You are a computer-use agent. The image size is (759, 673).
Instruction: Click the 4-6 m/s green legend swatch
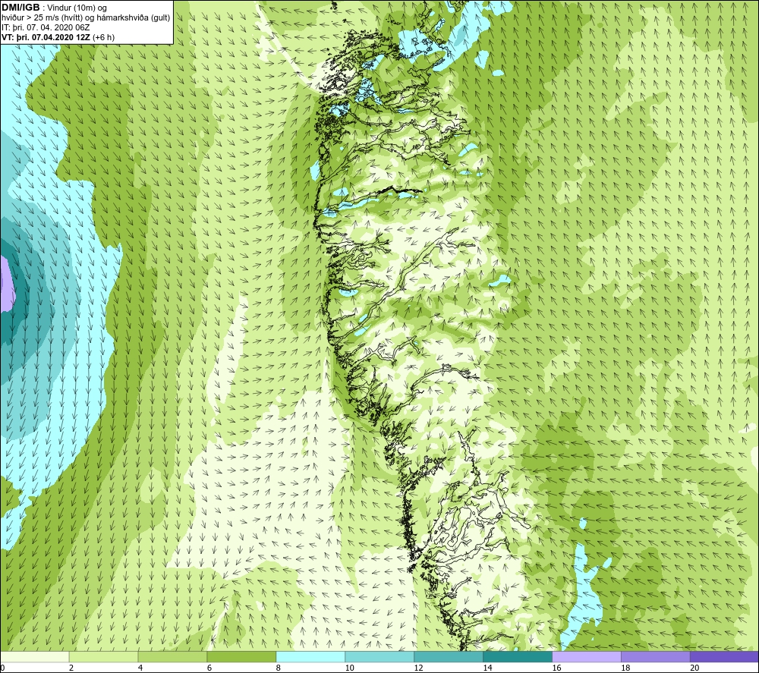(172, 656)
